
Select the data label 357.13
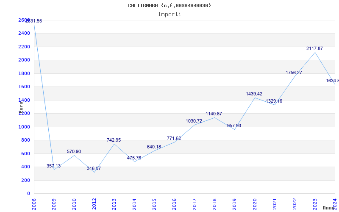54,166
